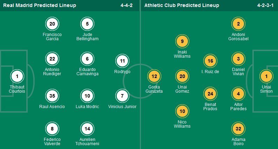Click Luka Modric's number 10 circle
Screen dimensions: 278x149
pyautogui.click(x=87, y=95)
